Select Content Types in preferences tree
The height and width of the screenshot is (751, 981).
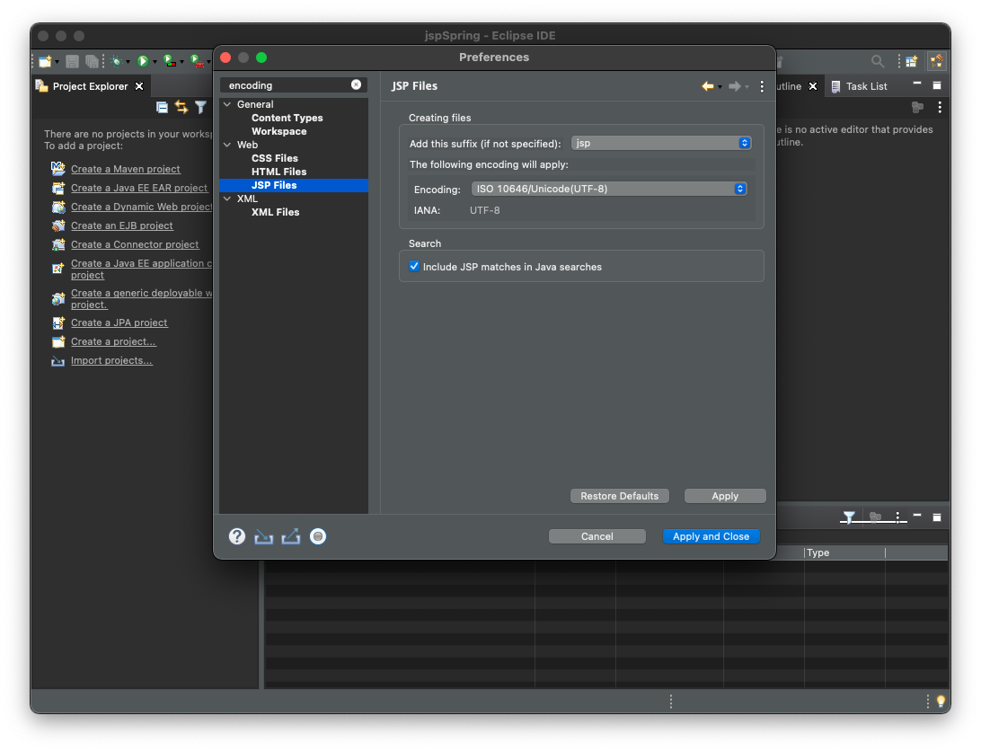click(287, 118)
